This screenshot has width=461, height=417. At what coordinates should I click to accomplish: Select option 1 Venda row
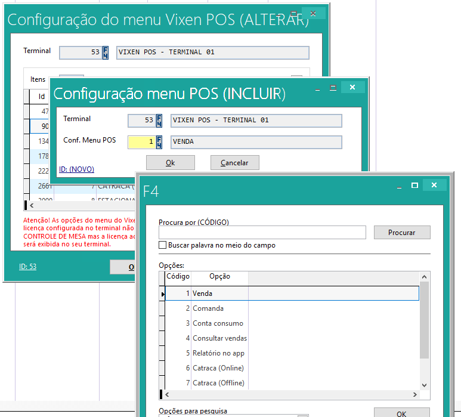tap(292, 293)
